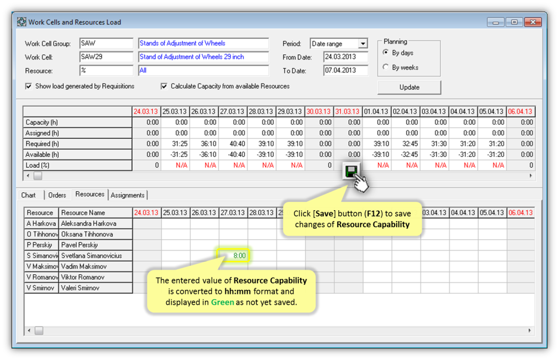Screen dimensions: 559x360
Task: Click the Stand of Adjustment of Wheels 29 inch field
Action: [203, 57]
